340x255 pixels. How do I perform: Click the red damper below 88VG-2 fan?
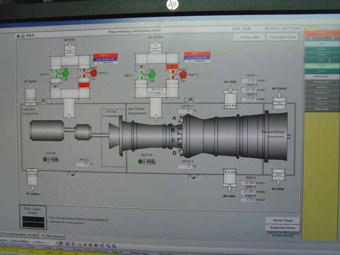click(84, 85)
